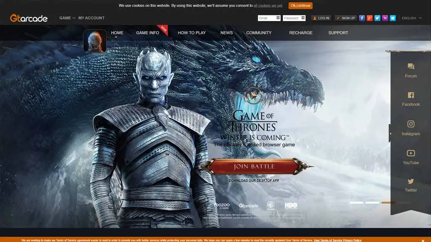Image resolution: width=431 pixels, height=242 pixels.
Task: Open the ENGLISH language dropdown
Action: tap(412, 18)
